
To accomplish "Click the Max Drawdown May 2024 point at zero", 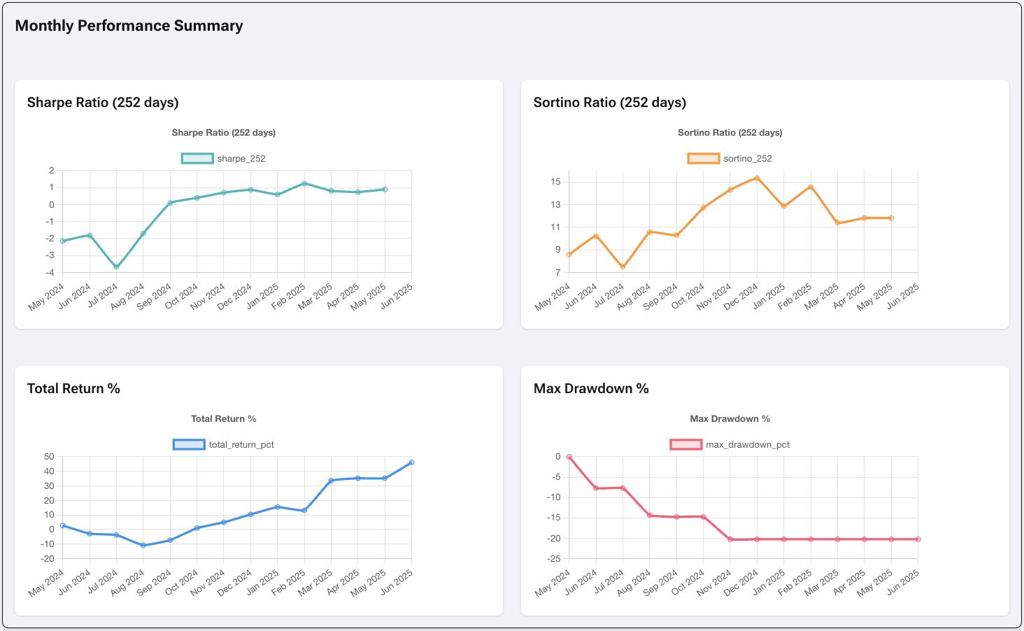I will point(569,457).
